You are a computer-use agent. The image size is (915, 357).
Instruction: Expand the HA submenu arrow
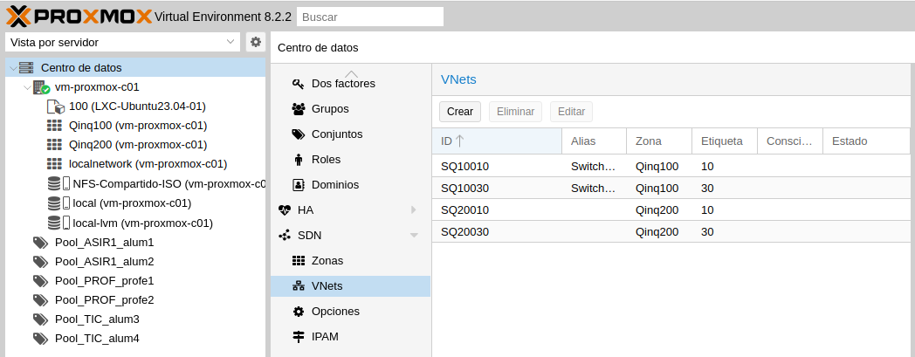[413, 210]
